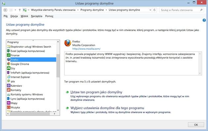Viewport: 208px width, 131px height.
Task: Click scroll up arrow of program list
Action: 58,42
